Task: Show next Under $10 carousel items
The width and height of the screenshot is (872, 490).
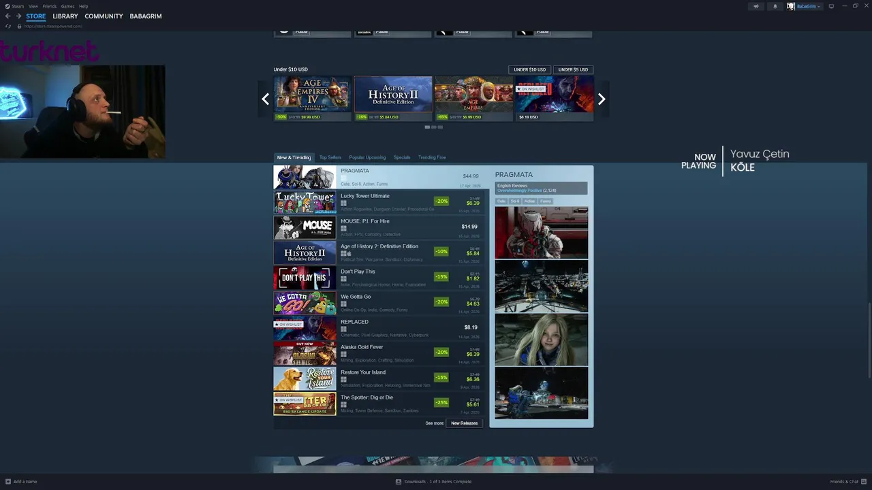Action: tap(602, 99)
